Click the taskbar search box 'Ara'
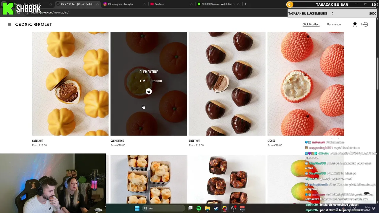The image size is (379, 213). pyautogui.click(x=164, y=208)
